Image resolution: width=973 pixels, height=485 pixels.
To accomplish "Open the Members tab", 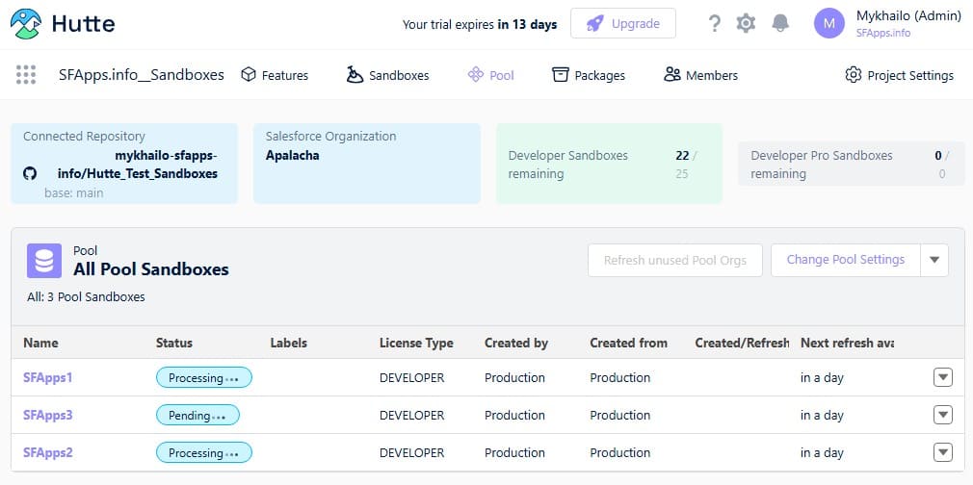I will coord(700,75).
